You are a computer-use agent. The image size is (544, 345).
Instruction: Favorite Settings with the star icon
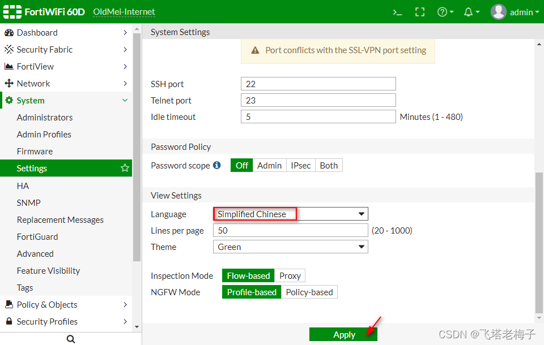click(x=125, y=168)
